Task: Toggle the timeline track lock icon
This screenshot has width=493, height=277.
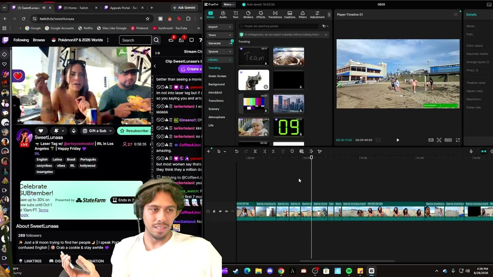Action: point(214,211)
